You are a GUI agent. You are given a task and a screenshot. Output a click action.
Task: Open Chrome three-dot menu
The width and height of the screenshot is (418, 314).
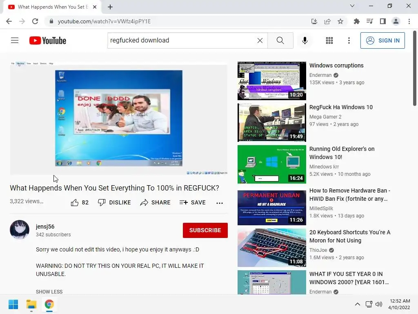point(409,21)
